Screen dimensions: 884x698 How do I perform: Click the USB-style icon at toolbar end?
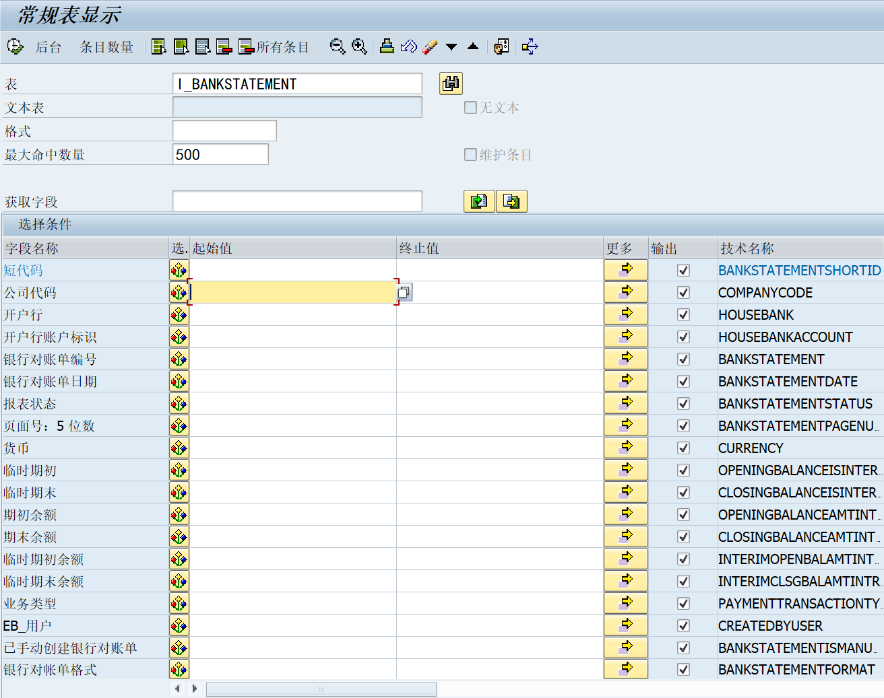[530, 47]
